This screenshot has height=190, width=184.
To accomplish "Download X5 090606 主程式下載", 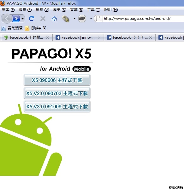I will [57, 80].
